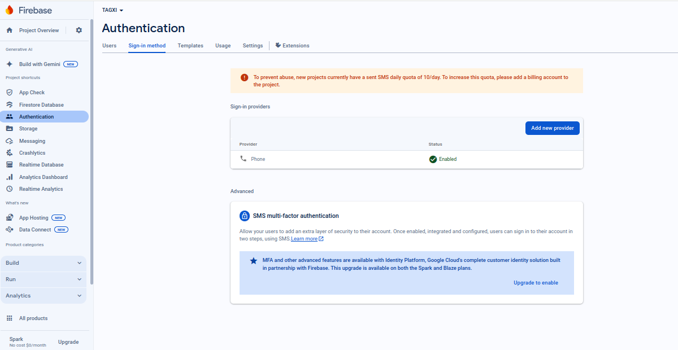This screenshot has width=678, height=350.
Task: Click Upgrade to enable MFA
Action: pyautogui.click(x=536, y=282)
